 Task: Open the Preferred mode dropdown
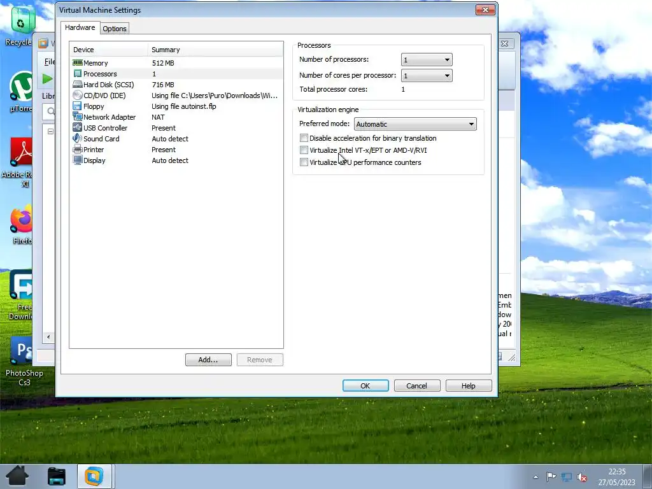click(415, 124)
